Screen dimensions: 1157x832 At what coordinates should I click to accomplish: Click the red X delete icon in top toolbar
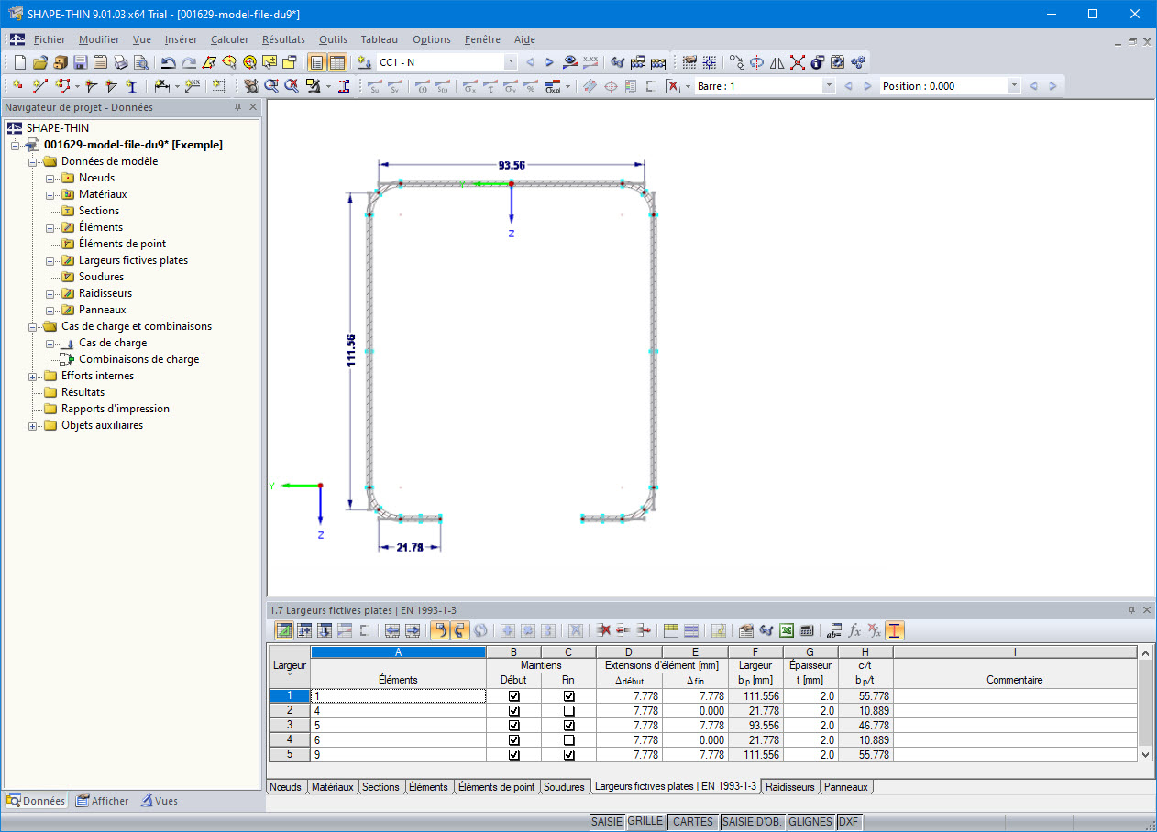point(798,62)
